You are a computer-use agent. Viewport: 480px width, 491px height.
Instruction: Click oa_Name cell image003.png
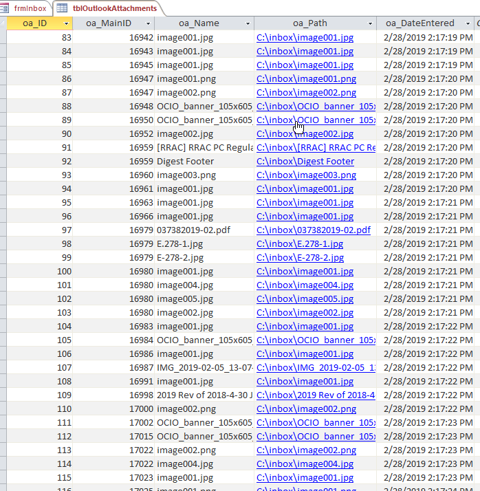(204, 175)
